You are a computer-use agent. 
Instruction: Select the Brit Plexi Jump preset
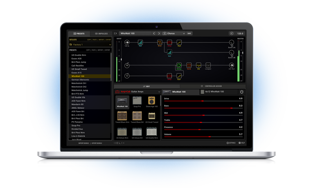pyautogui.click(x=90, y=62)
